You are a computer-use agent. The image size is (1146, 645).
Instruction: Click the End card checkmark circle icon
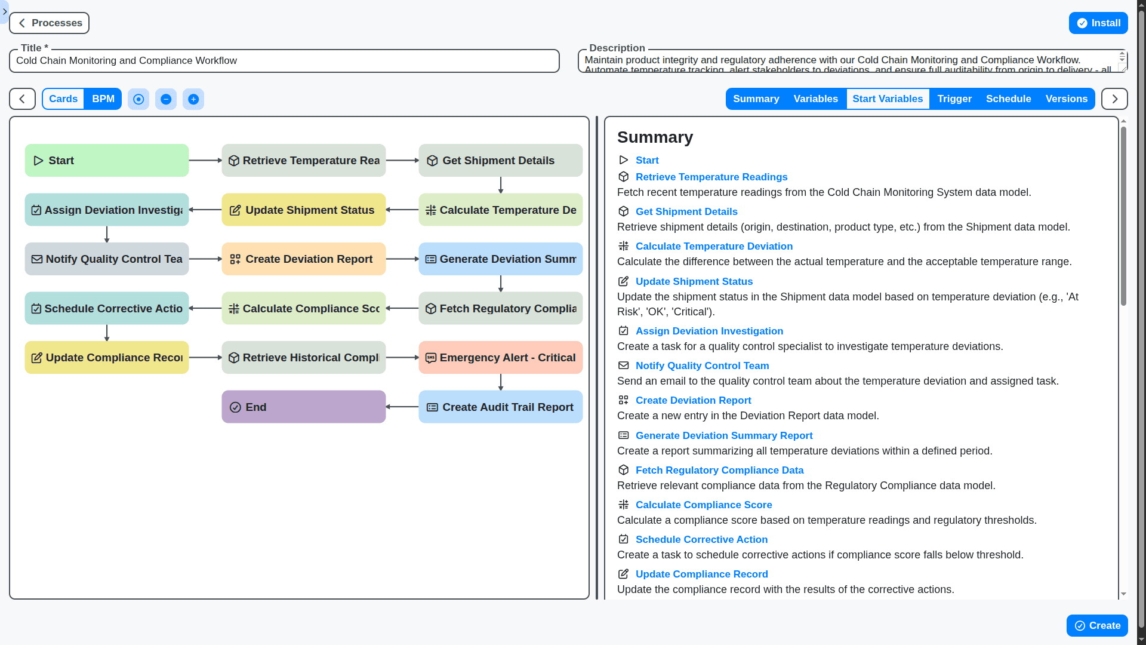(x=235, y=407)
